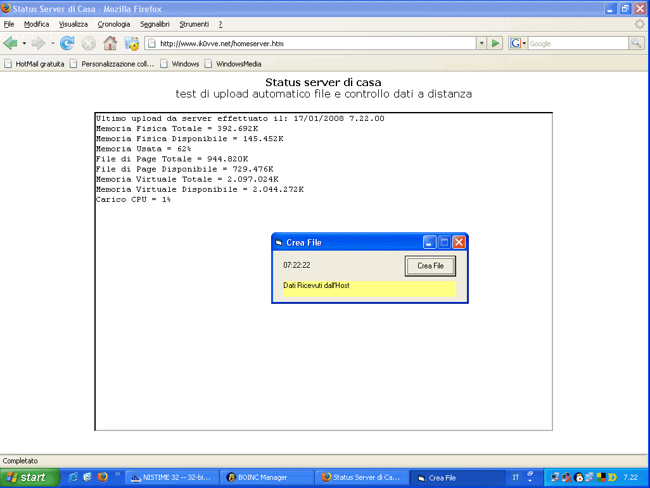Click the first network connection tray icon
Viewport: 650px width, 488px height.
click(555, 478)
